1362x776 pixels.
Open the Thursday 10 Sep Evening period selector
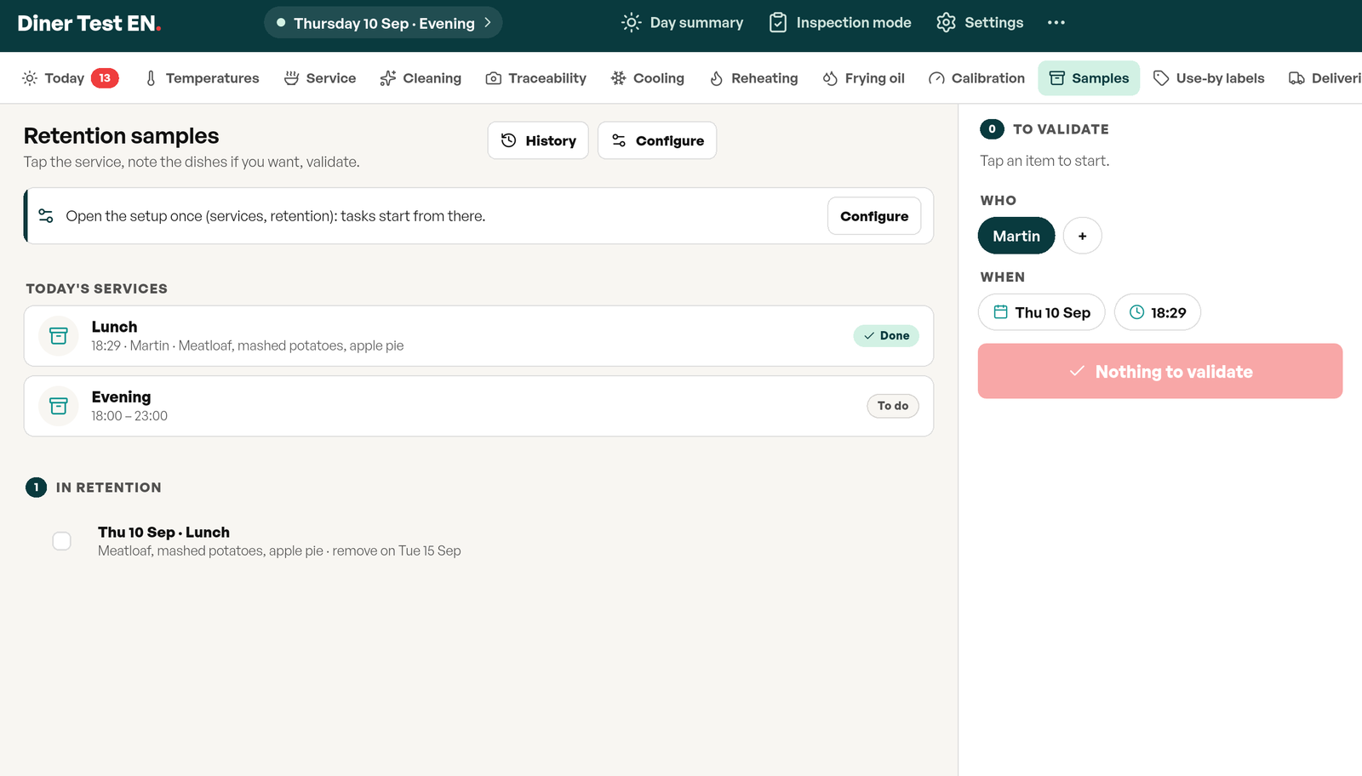pyautogui.click(x=383, y=23)
